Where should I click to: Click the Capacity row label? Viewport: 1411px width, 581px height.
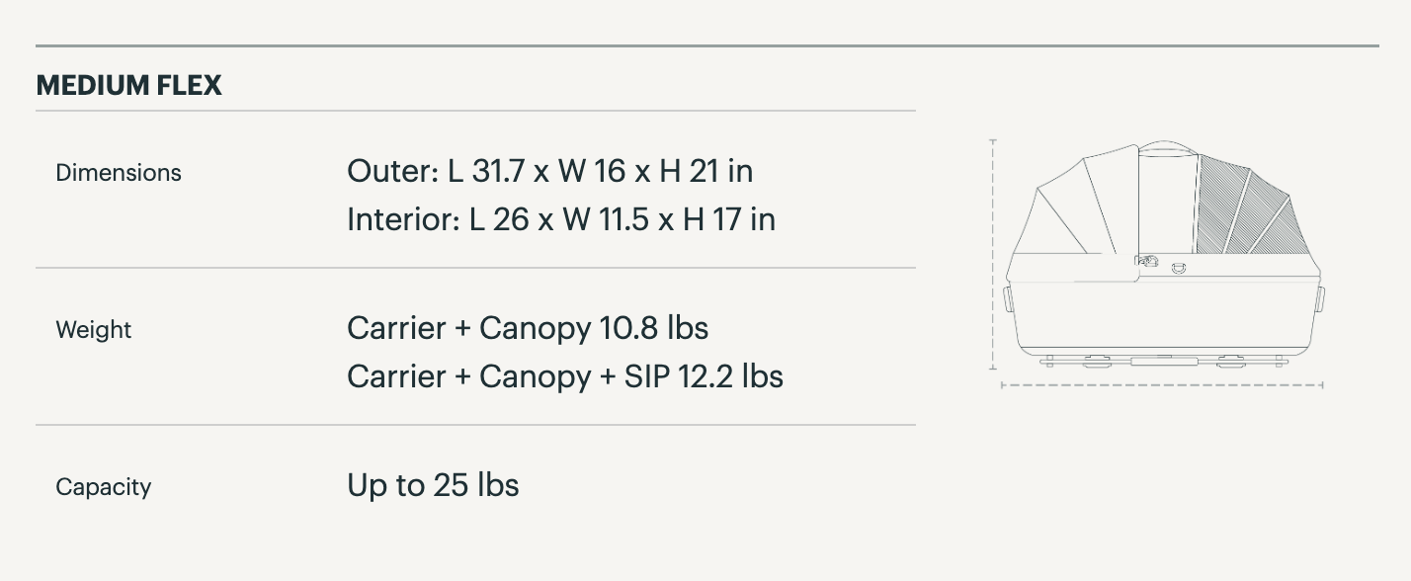104,487
